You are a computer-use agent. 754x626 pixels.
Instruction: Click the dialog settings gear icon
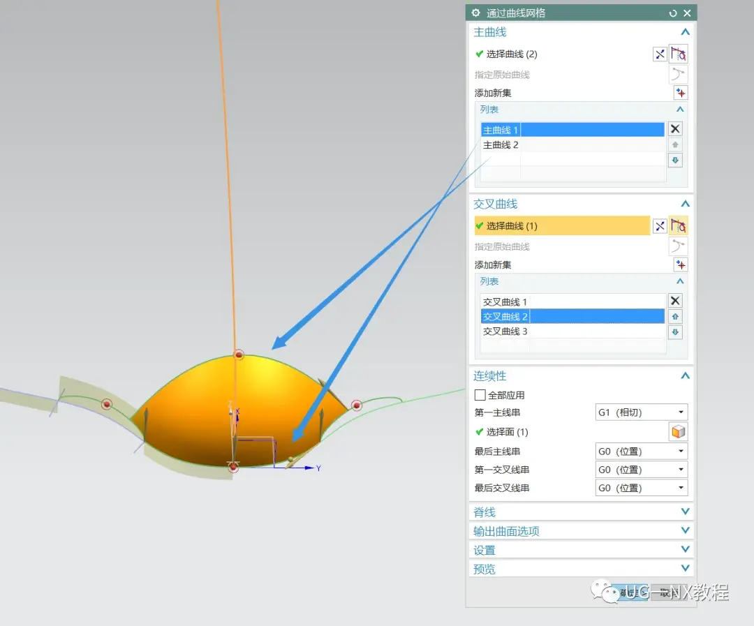pyautogui.click(x=475, y=13)
